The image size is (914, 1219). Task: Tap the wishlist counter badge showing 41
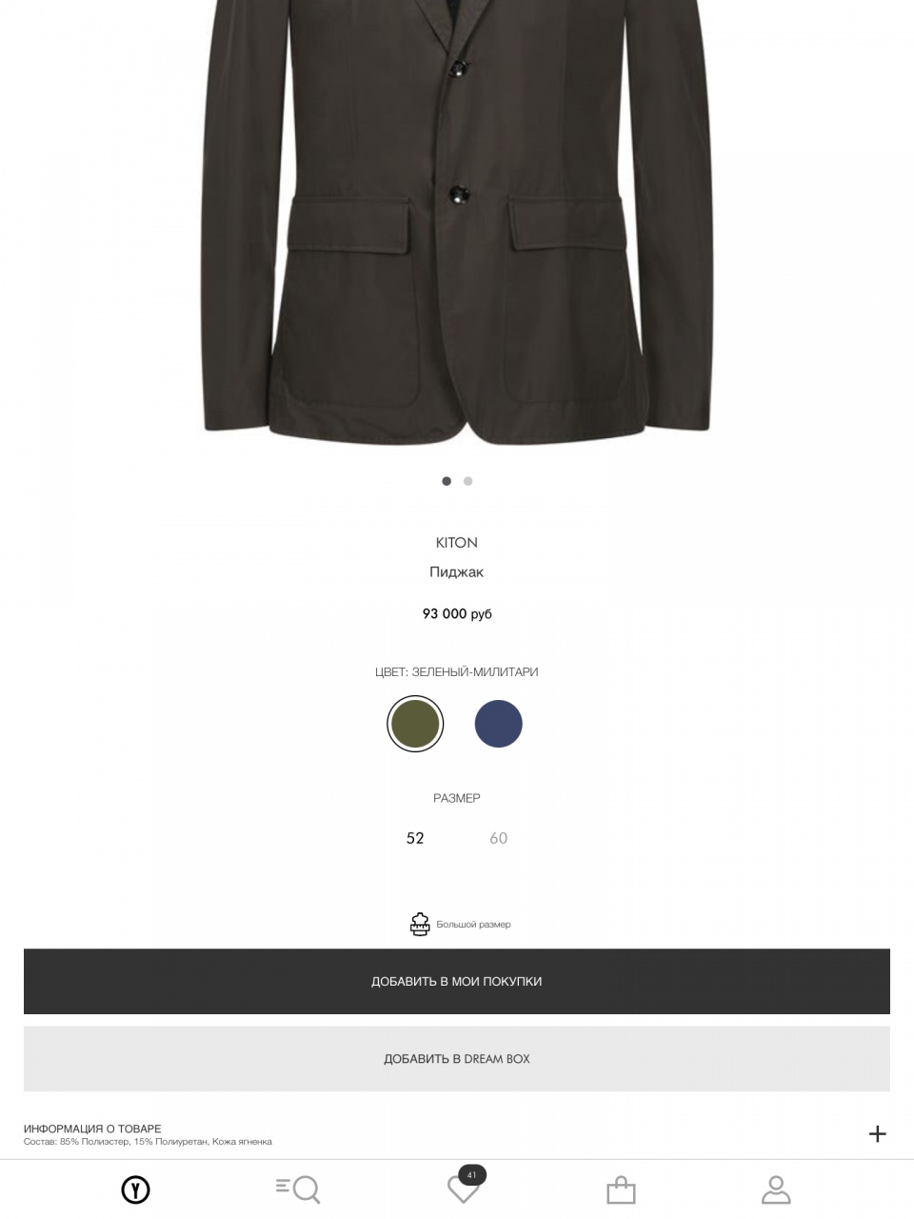tap(472, 1174)
